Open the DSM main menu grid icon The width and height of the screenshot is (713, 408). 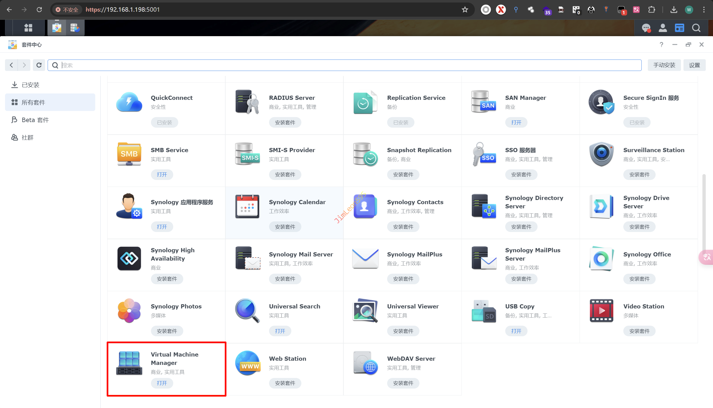point(28,28)
